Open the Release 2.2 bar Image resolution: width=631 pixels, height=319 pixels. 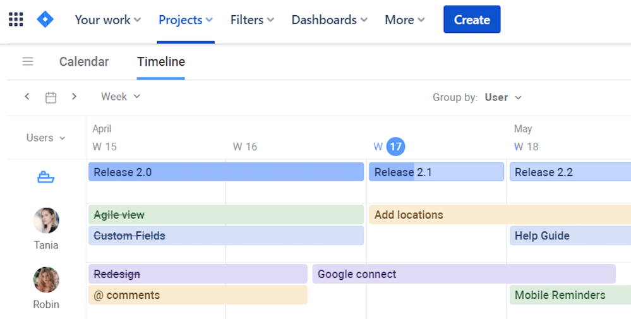pos(570,172)
